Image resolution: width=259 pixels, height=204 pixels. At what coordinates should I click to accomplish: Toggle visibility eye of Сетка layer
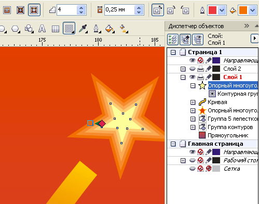[x=193, y=169]
